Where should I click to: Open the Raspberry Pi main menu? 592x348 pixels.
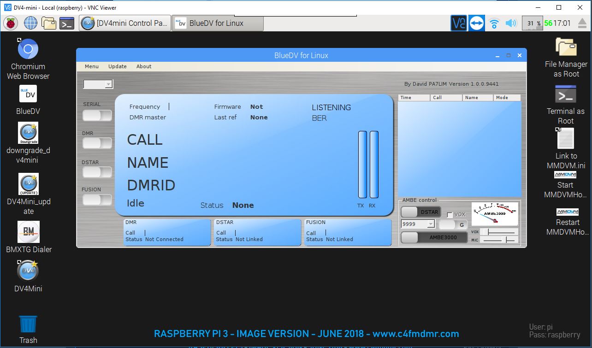[x=11, y=23]
